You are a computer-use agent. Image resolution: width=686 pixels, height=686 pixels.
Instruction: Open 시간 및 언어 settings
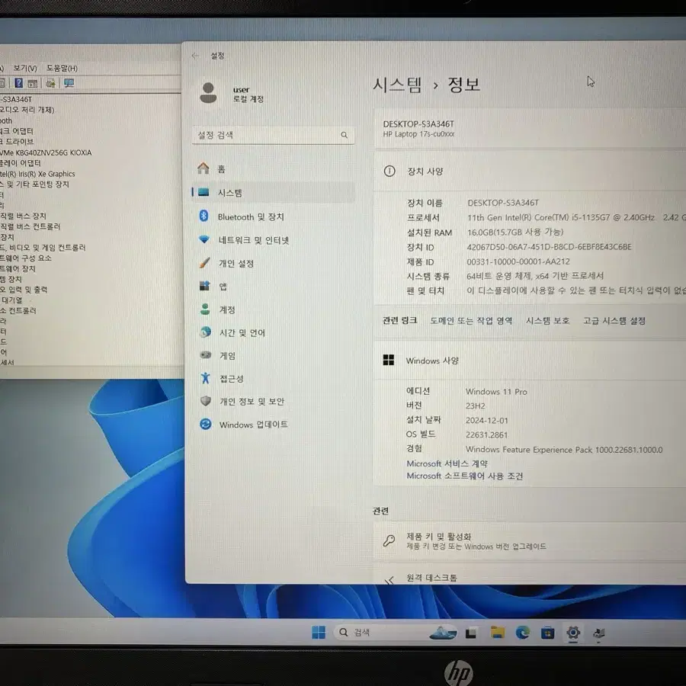click(x=273, y=333)
